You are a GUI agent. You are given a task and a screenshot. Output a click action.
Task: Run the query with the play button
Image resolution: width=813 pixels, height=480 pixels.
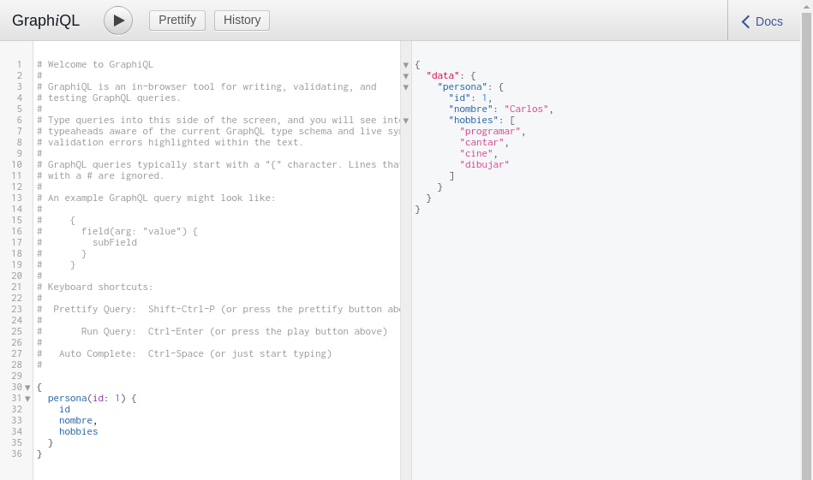tap(118, 21)
